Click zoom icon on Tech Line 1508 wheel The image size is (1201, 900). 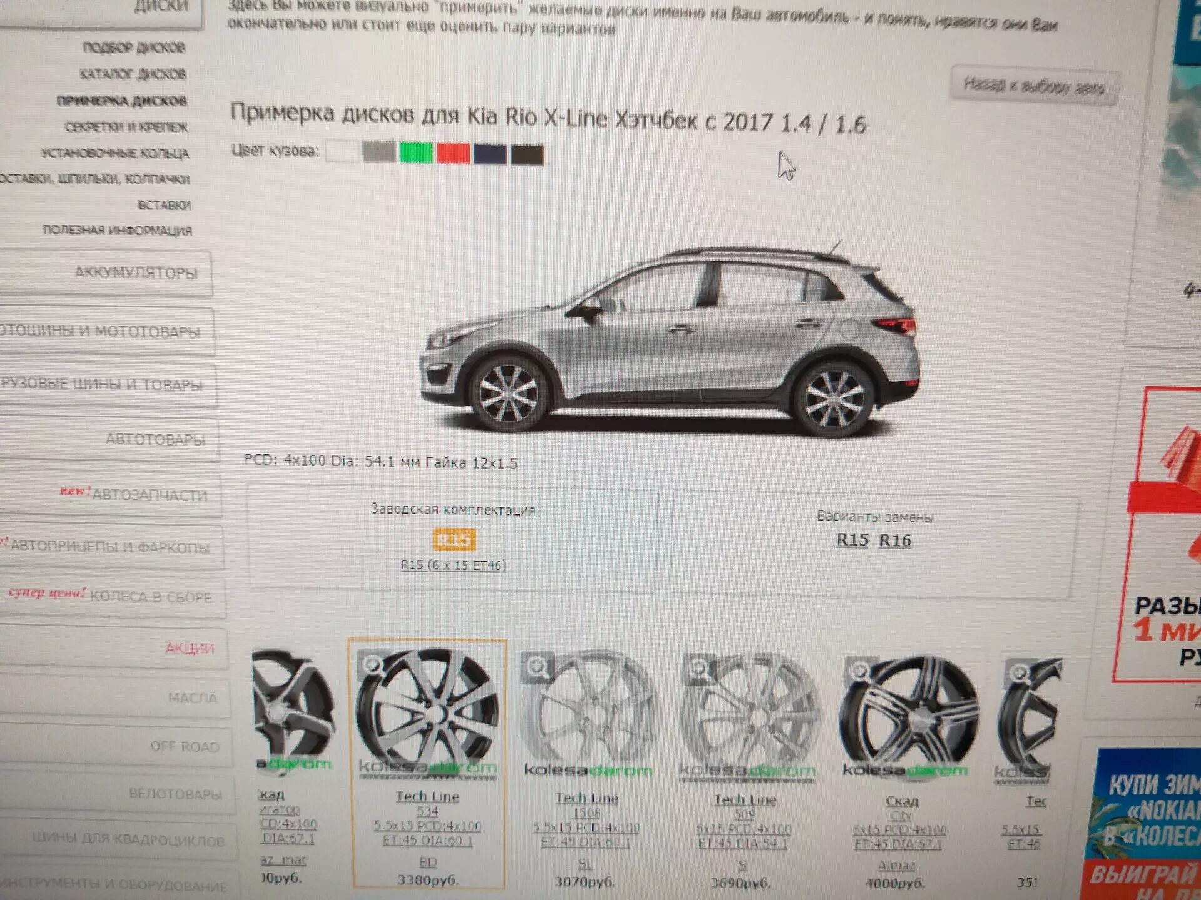coord(537,667)
